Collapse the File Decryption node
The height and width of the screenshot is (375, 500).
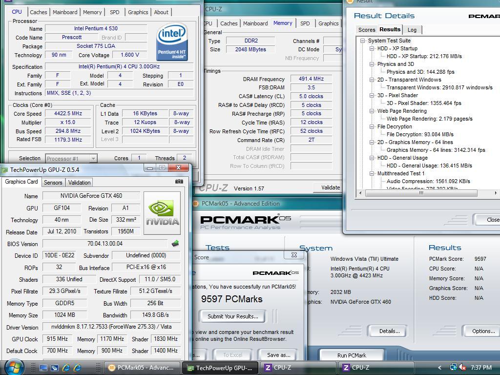(x=372, y=126)
